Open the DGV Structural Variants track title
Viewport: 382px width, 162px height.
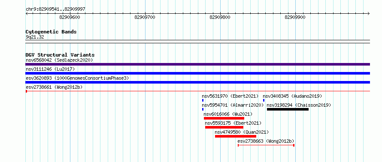[60, 55]
